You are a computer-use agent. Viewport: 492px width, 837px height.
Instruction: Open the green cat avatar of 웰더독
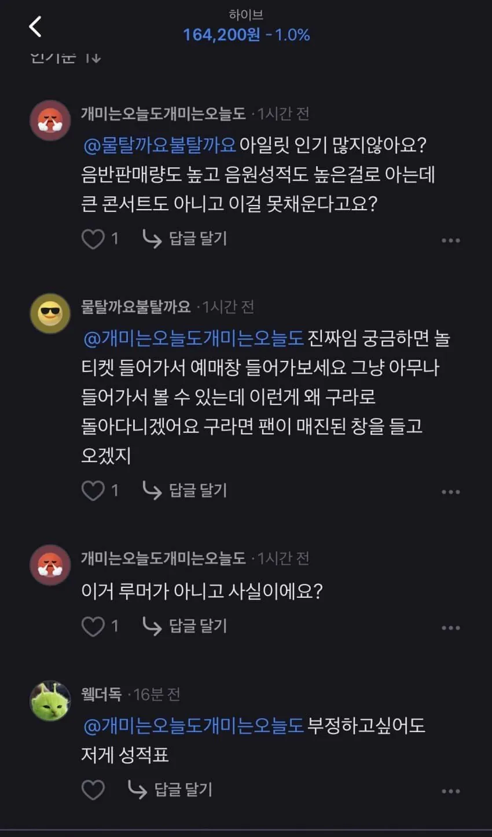coord(50,701)
